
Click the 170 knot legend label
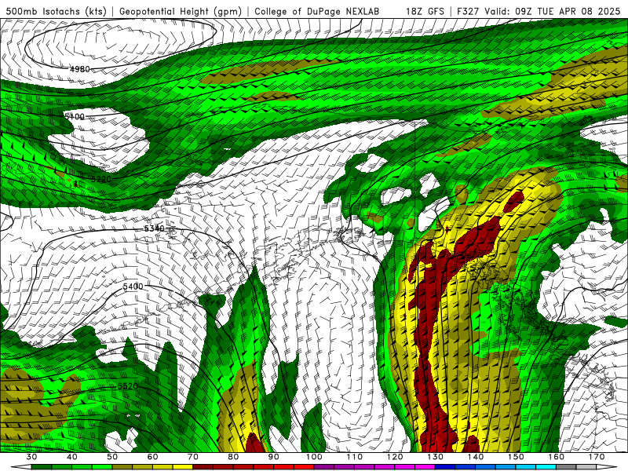[597, 457]
